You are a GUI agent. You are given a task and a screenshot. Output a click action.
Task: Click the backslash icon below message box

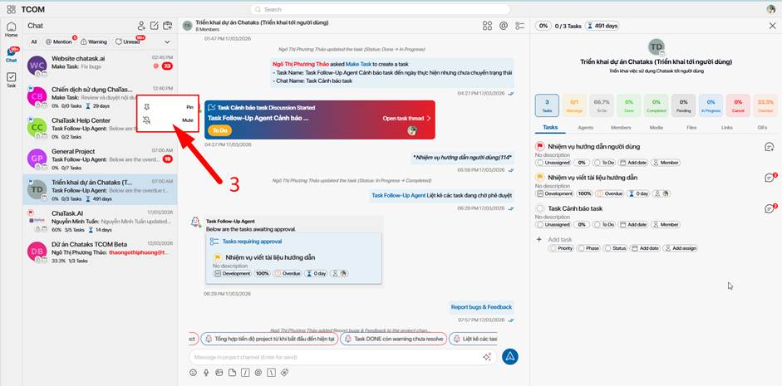point(271,373)
